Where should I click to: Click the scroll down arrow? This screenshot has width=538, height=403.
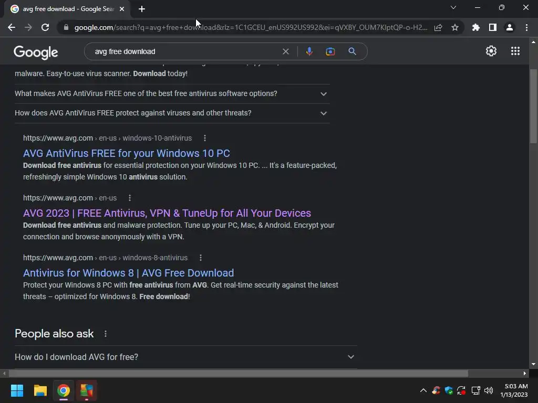pos(533,364)
